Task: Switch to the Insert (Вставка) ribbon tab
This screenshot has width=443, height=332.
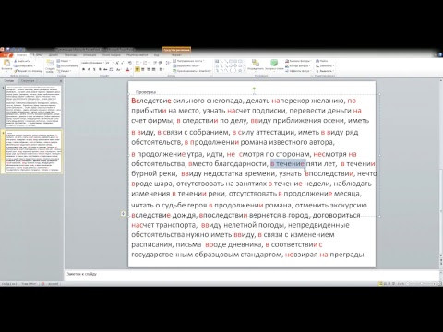Action: (x=38, y=55)
